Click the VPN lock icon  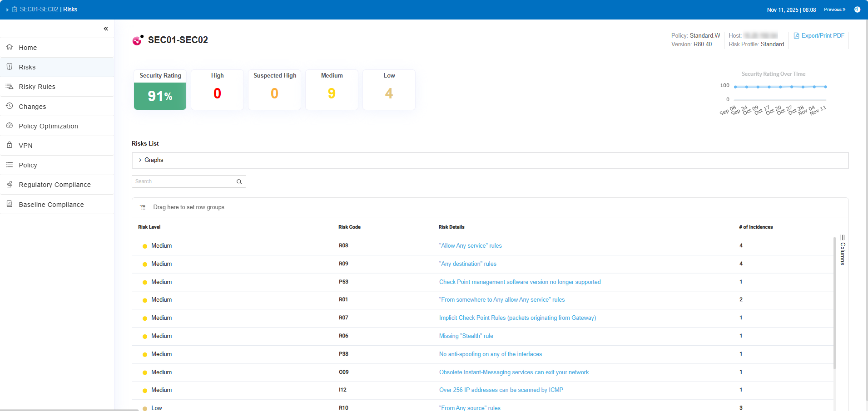10,145
